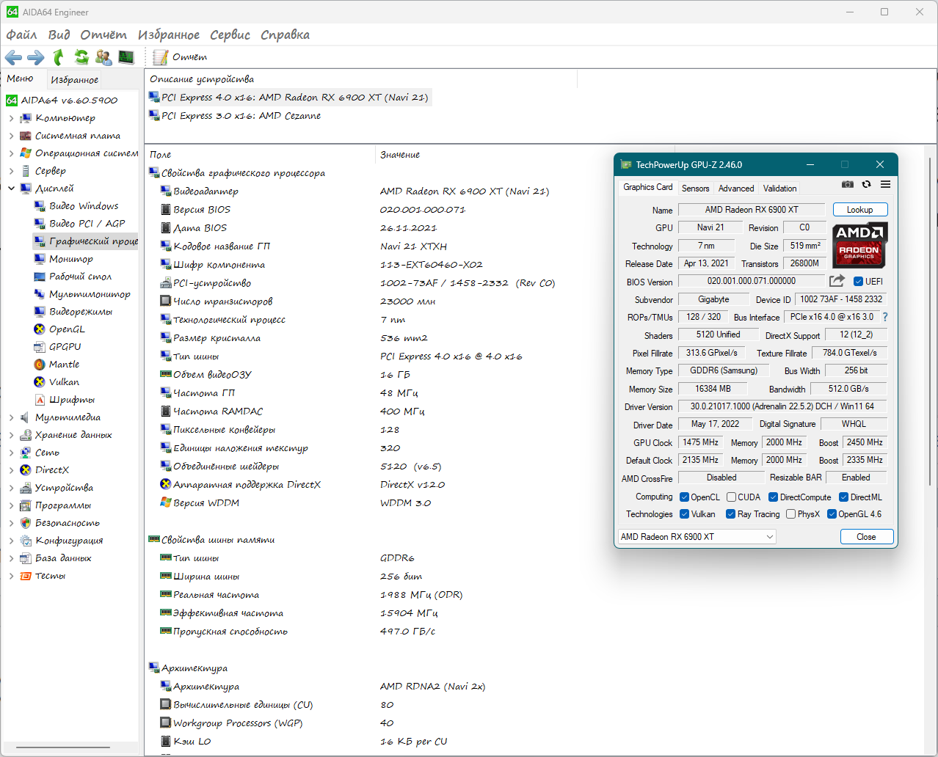Toggle the DirectML checkbox

[x=843, y=497]
